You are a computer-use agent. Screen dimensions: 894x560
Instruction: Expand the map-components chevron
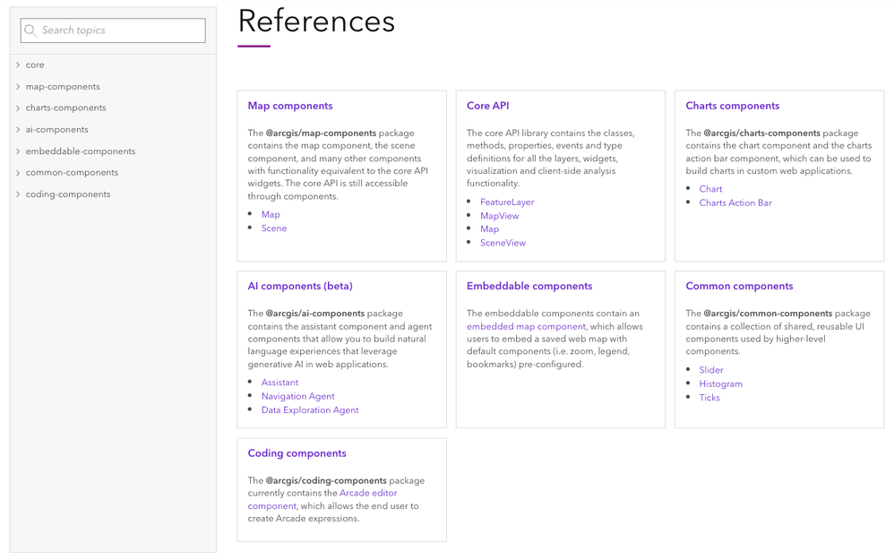(x=18, y=87)
